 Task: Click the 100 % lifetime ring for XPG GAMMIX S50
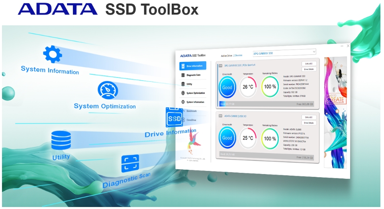pyautogui.click(x=270, y=87)
